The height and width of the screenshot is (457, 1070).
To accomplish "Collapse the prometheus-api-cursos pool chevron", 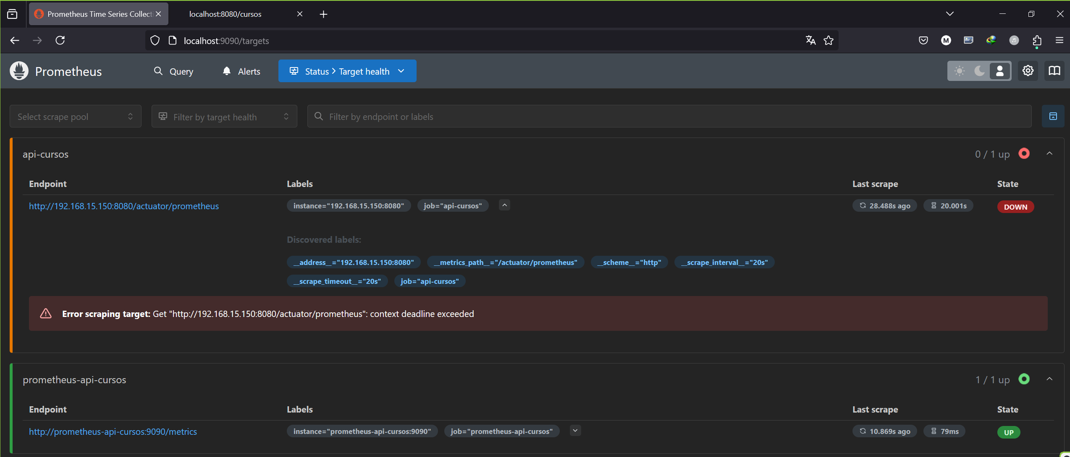I will pos(1049,379).
